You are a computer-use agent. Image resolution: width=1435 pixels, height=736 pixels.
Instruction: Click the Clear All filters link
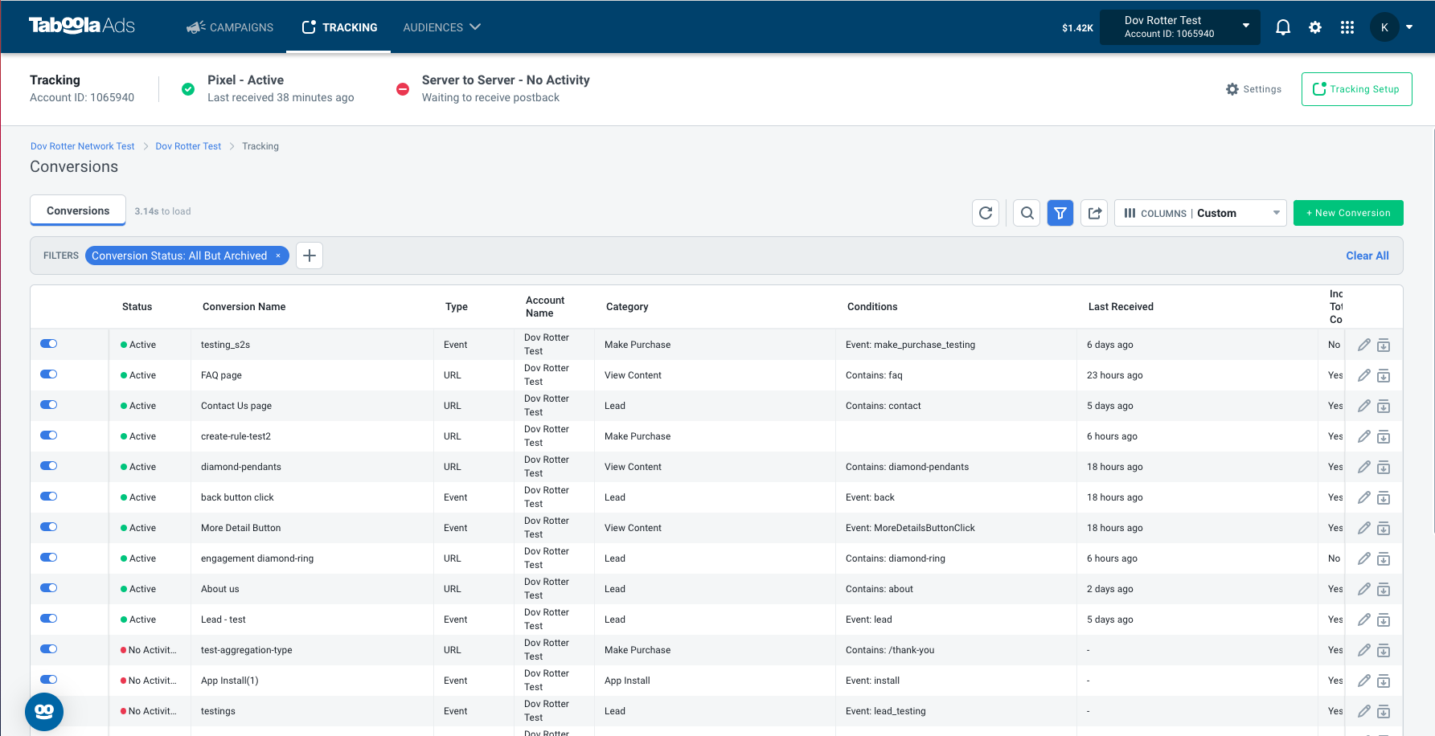click(1367, 256)
